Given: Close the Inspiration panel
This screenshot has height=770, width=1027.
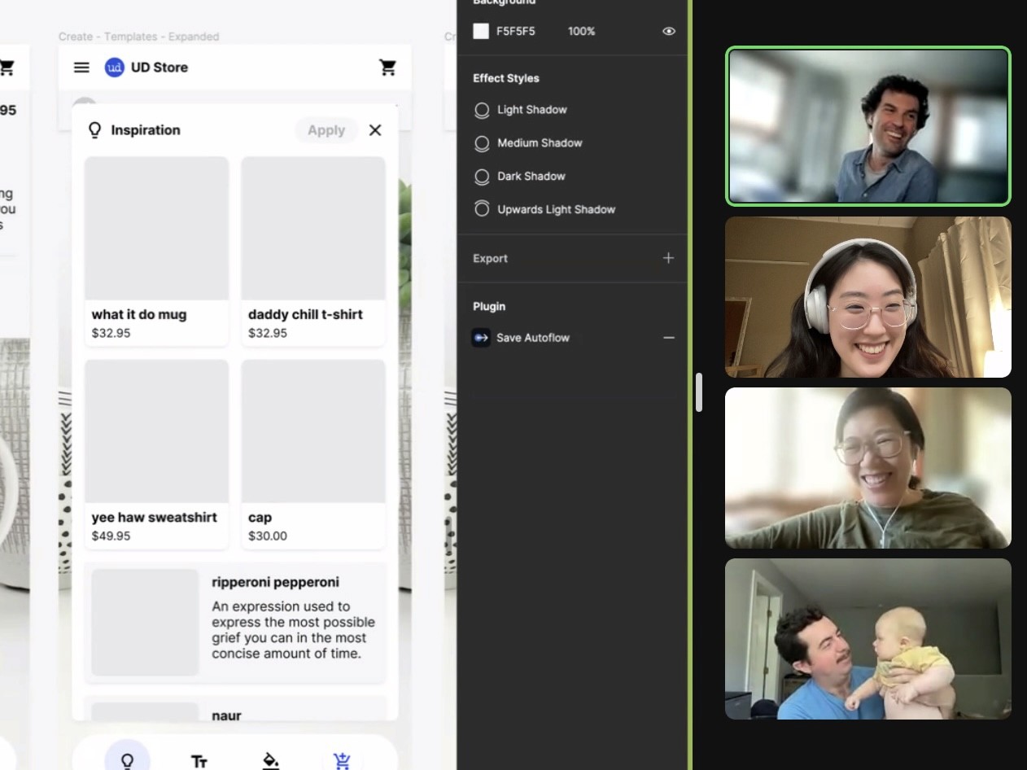Looking at the screenshot, I should (375, 130).
